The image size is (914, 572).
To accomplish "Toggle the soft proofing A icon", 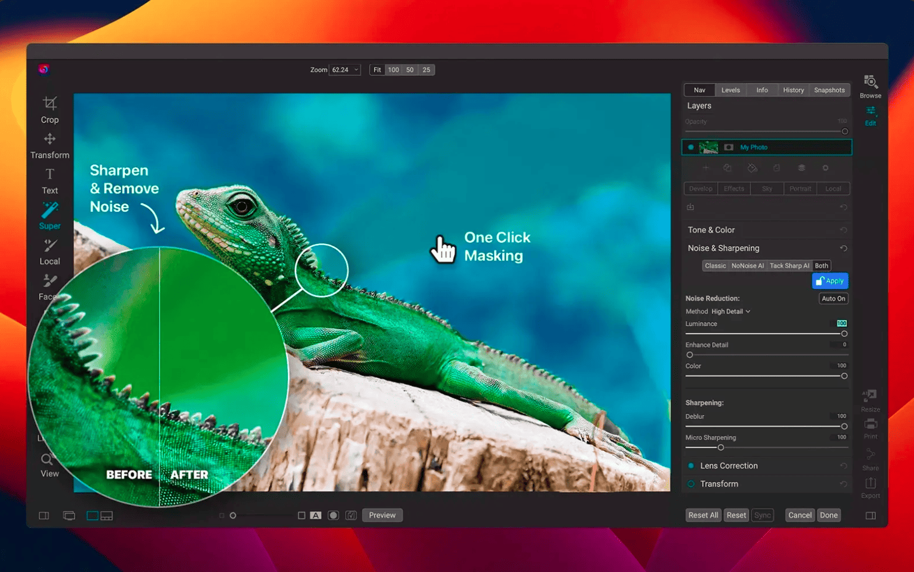I will tap(316, 515).
